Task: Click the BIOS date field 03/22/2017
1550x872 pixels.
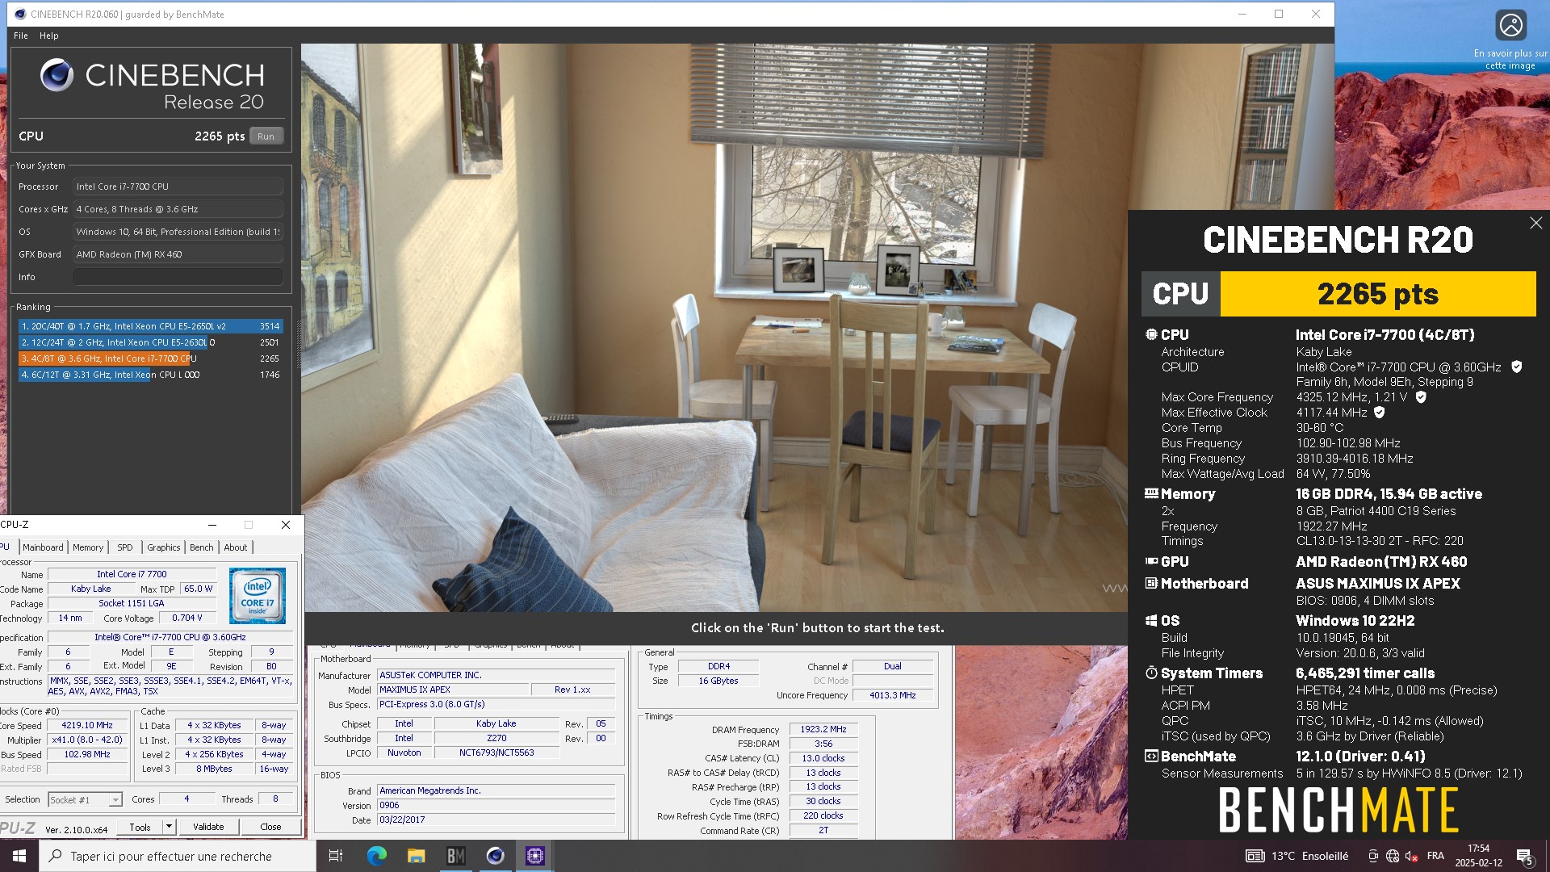Action: point(496,820)
